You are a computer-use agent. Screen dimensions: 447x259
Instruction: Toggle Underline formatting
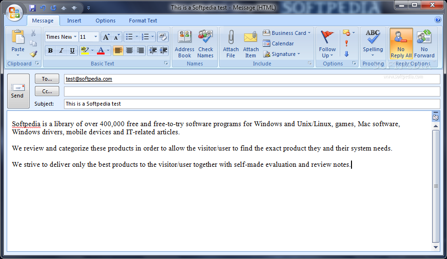[72, 51]
